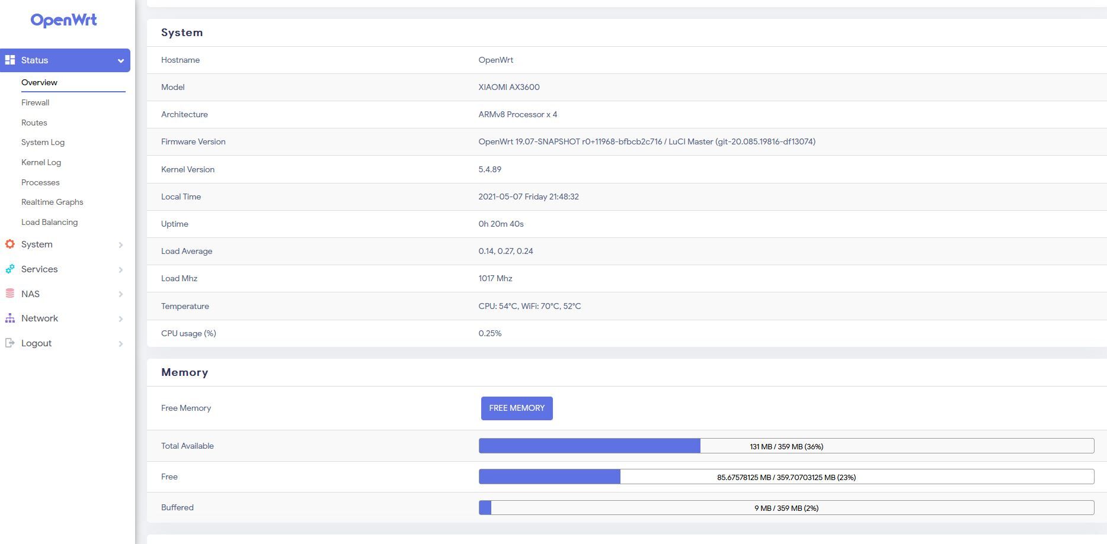Open the Firewall status page
The image size is (1107, 544).
point(35,102)
